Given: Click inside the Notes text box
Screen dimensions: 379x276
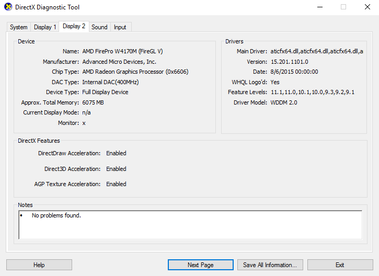Looking at the screenshot, I should 190,225.
